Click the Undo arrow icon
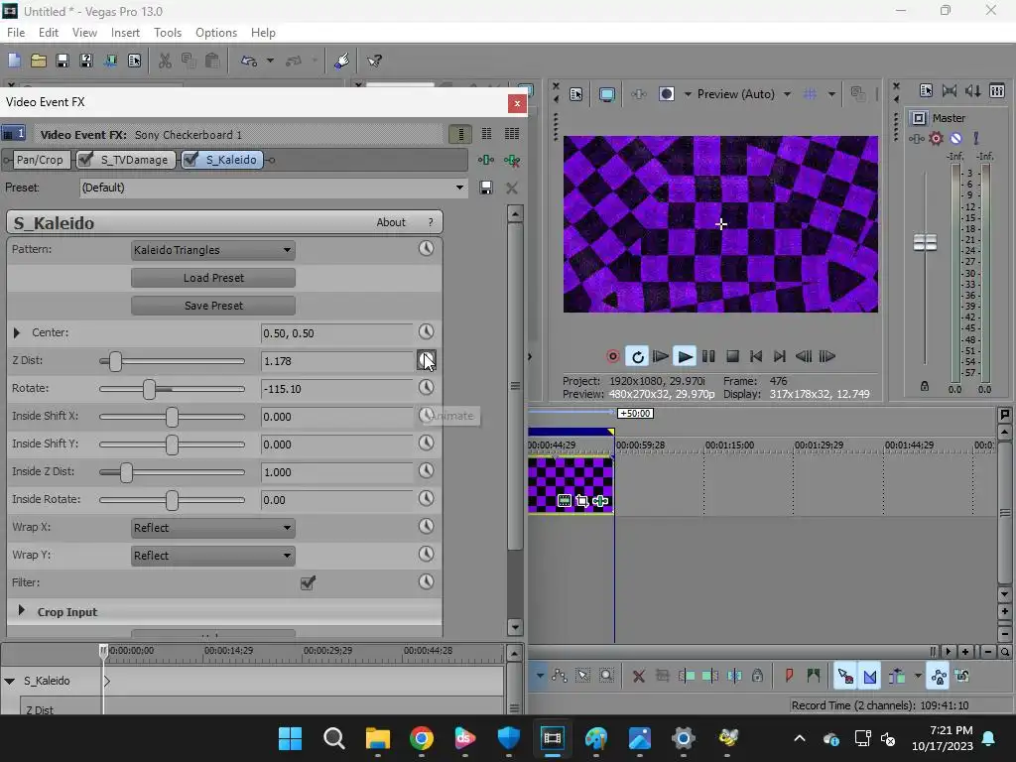Image resolution: width=1016 pixels, height=762 pixels. [249, 61]
